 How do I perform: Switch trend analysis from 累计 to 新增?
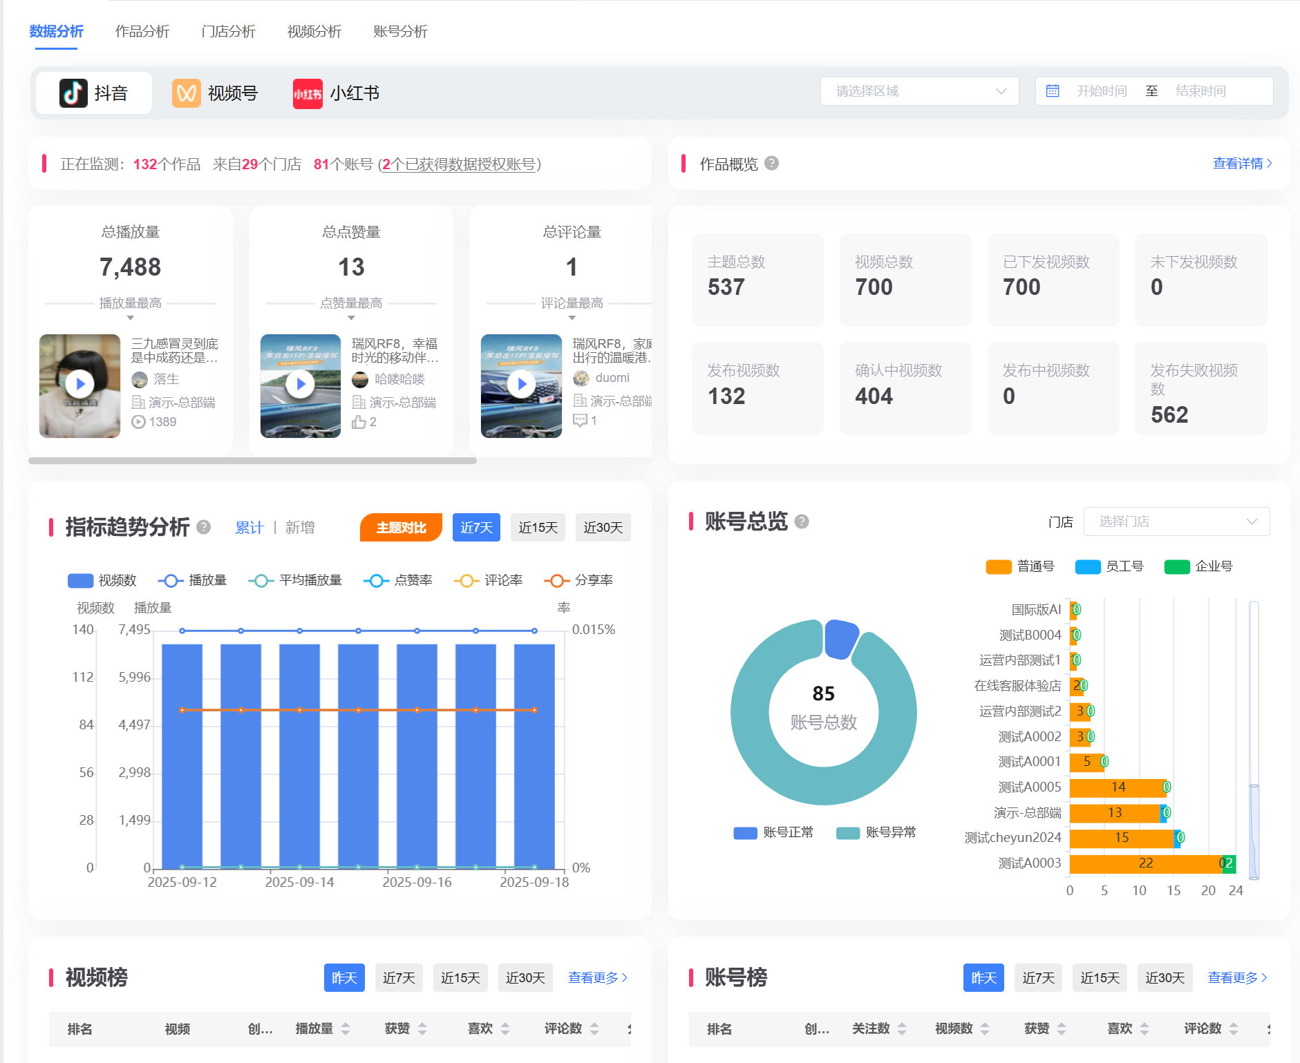[300, 527]
